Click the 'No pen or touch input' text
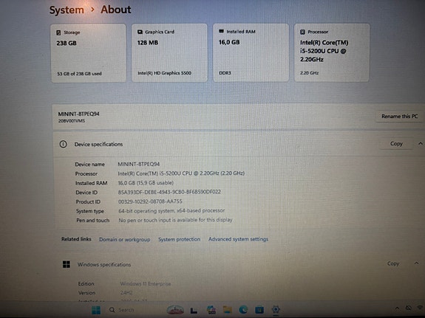Screen dimensions: 425x318 [175, 220]
